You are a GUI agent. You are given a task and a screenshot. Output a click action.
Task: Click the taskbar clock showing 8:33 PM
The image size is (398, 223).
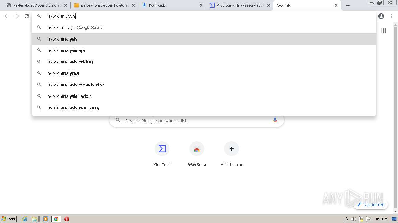382,219
